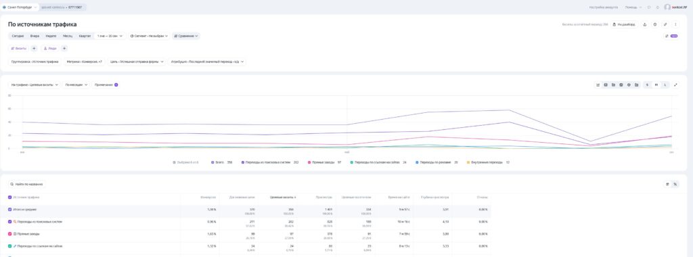
Task: Open Группировка Источник трафика settings
Action: pyautogui.click(x=35, y=62)
